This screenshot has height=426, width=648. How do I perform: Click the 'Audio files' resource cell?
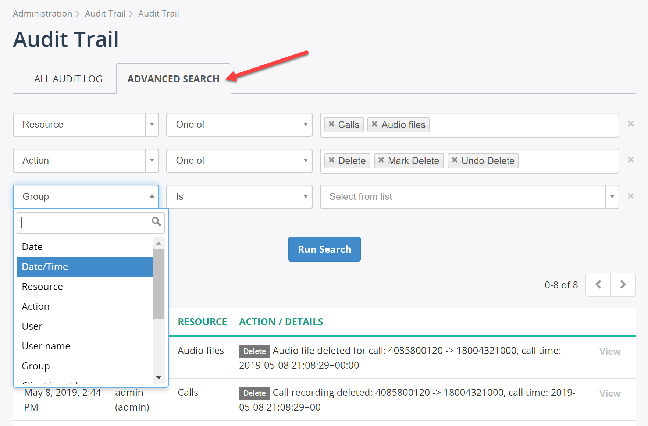(x=201, y=351)
